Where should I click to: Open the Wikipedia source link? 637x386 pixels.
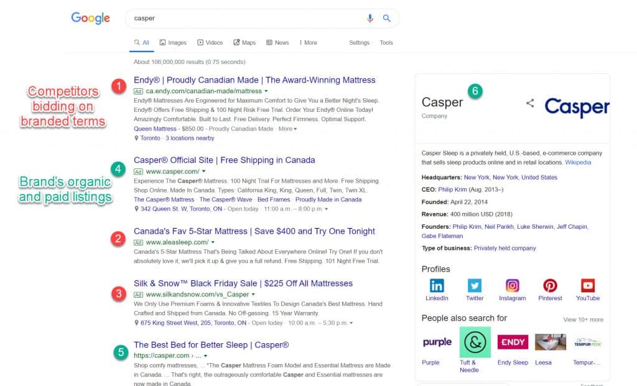(578, 162)
